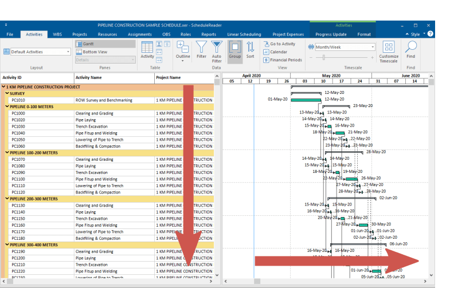Screen dimensions: 450x288
Task: Collapse PIPELINE 200-300 METERS group
Action: [7, 199]
